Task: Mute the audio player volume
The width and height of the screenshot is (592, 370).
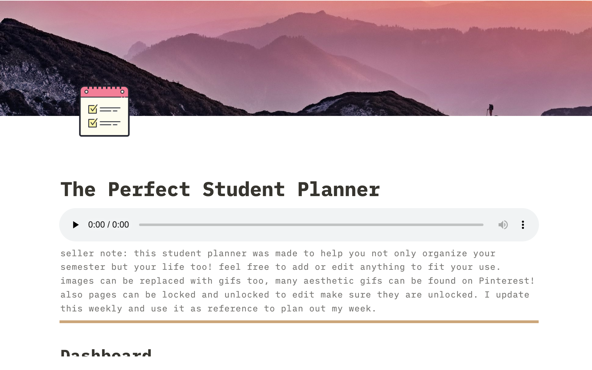Action: click(x=503, y=225)
